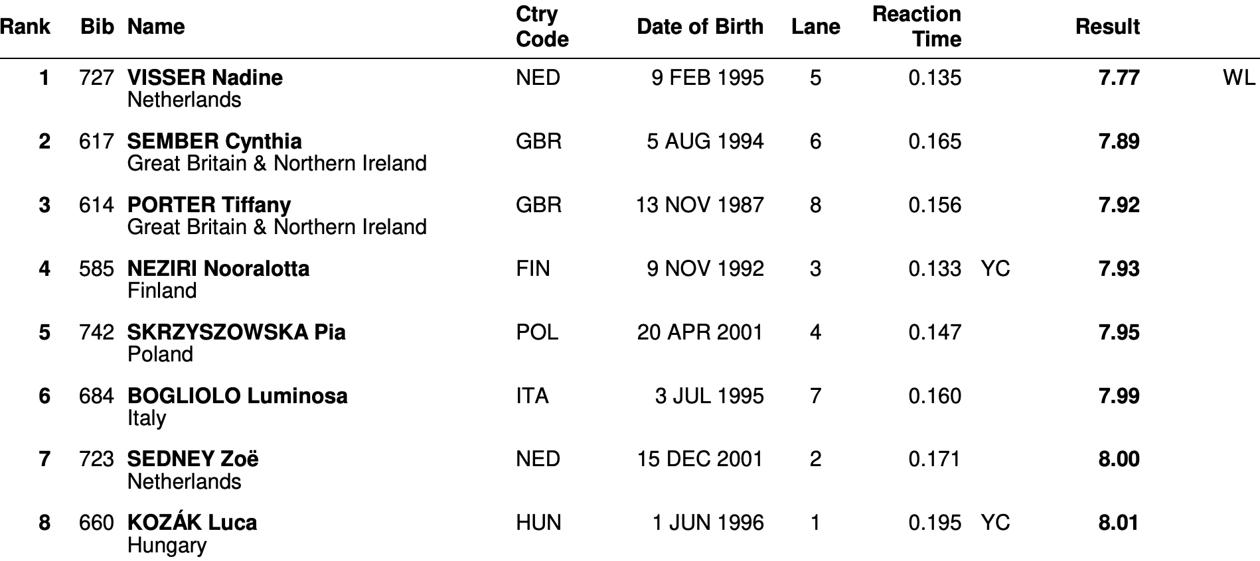Click the HUN country code
This screenshot has width=1260, height=561.
click(538, 523)
